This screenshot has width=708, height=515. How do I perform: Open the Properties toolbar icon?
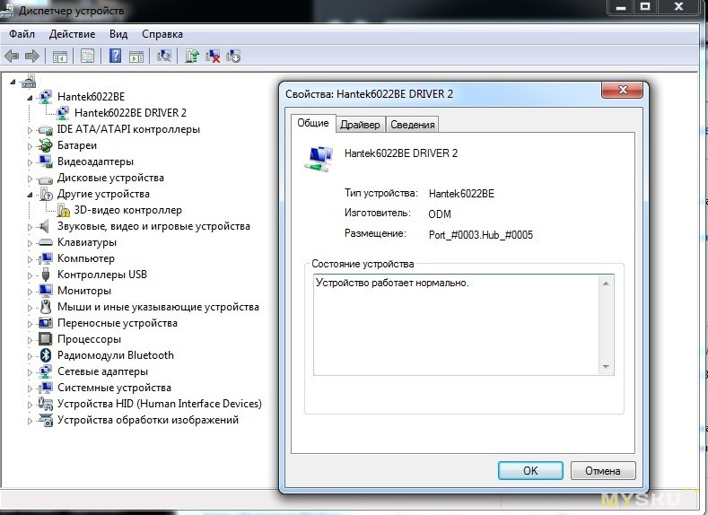87,56
